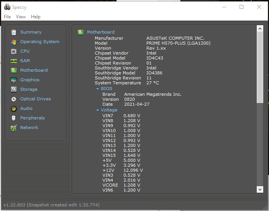
Task: Click the manufacturer value ASUSTeK COMPUTER INC.
Action: (175, 38)
